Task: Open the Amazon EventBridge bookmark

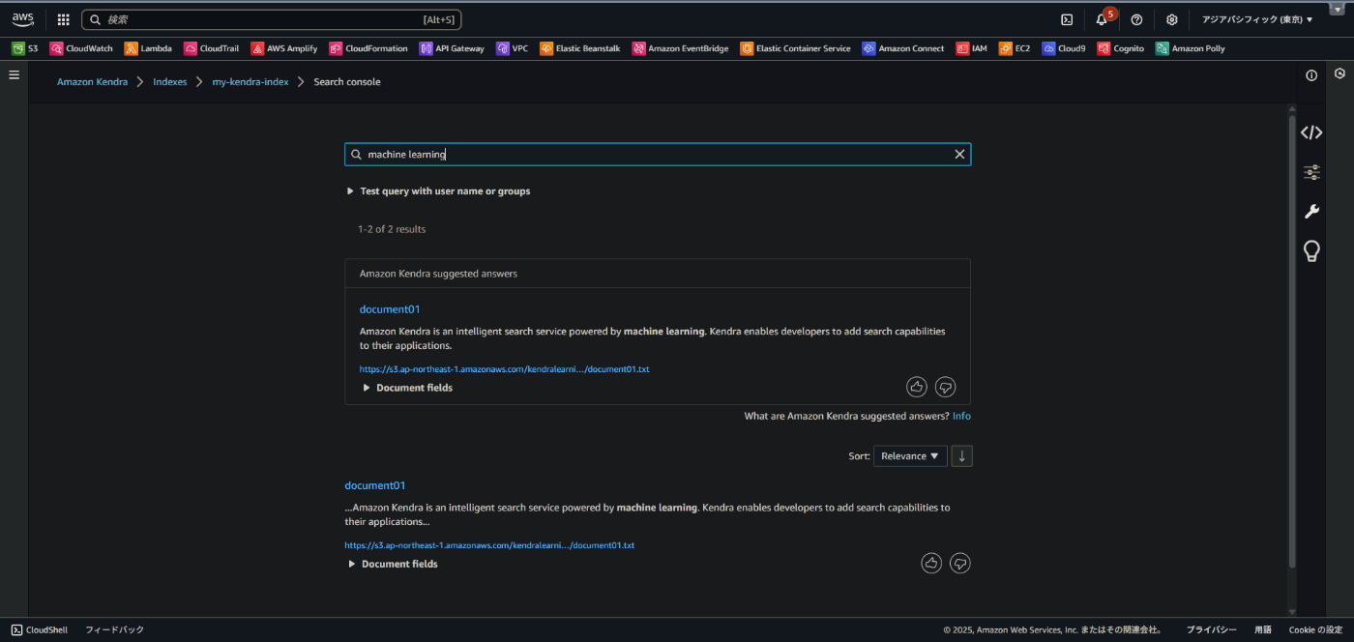Action: pos(681,48)
